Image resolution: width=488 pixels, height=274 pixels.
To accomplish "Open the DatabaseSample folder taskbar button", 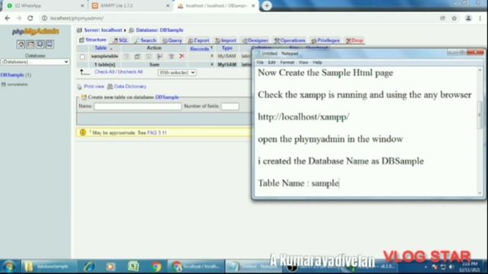I will (x=49, y=266).
